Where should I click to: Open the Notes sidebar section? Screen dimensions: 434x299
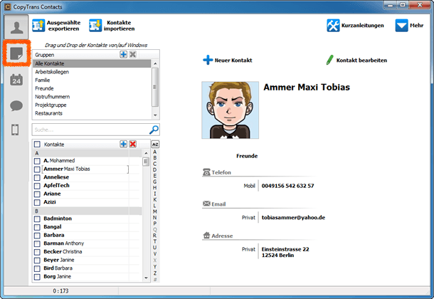point(16,53)
